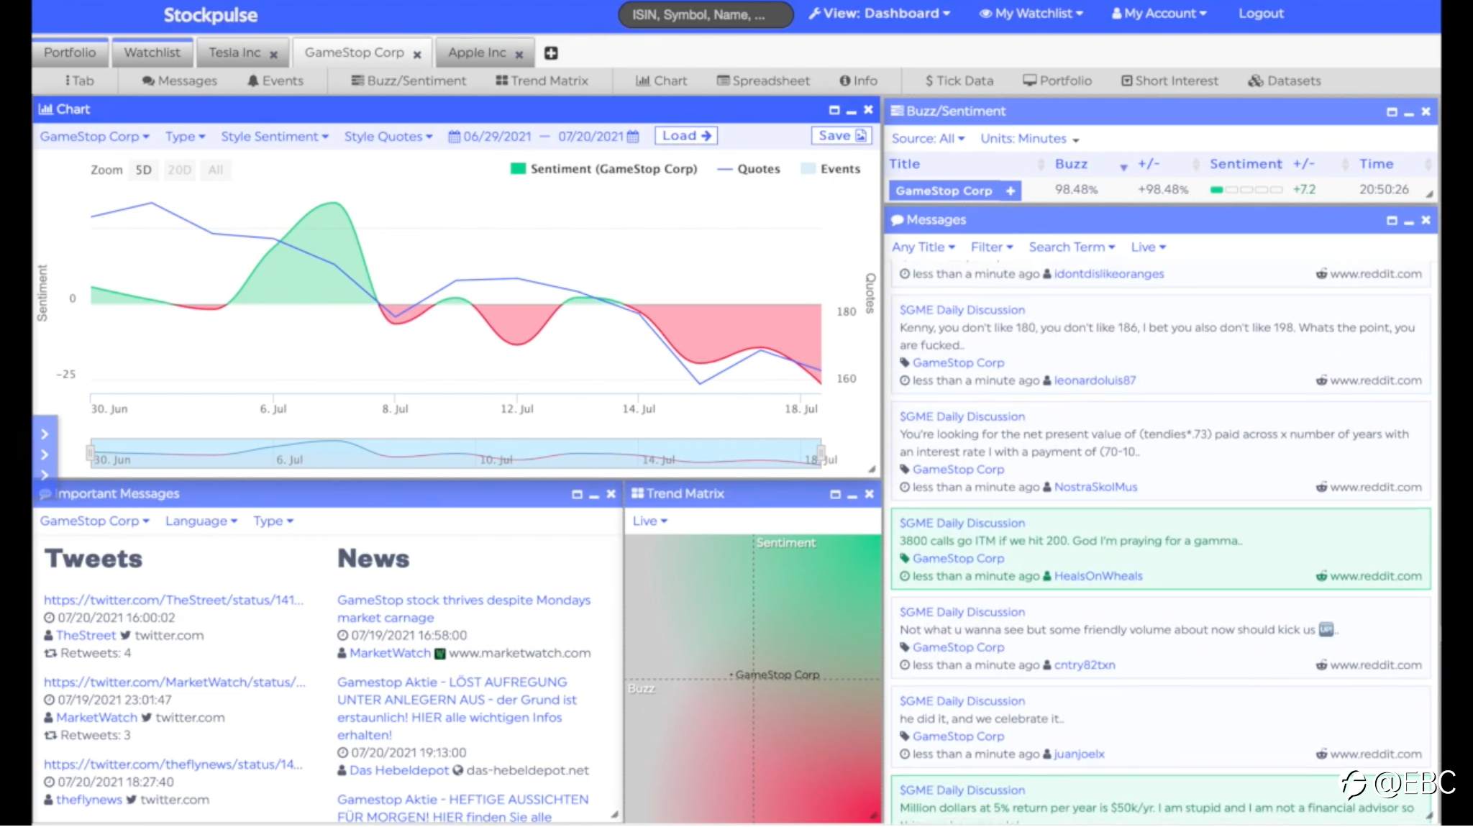Switch to the Tesla Inc tab
Viewport: 1473px width, 827px height.
[x=234, y=53]
